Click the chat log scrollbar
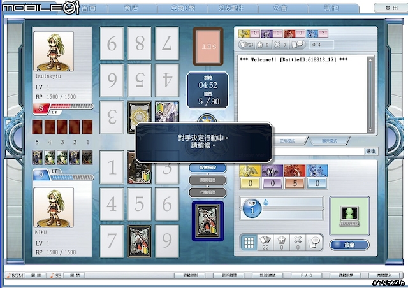Image resolution: width=408 pixels, height=288 pixels. point(370,95)
